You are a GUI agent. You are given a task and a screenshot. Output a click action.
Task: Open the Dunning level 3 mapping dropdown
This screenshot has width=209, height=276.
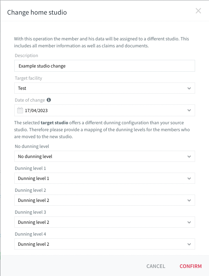104,222
